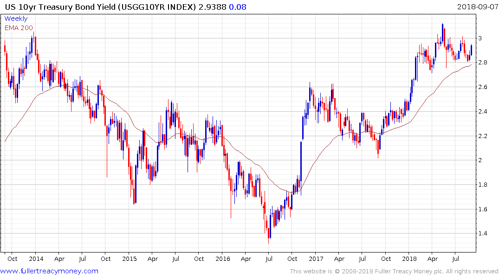Select the date '2018-09-07'

tap(478, 7)
